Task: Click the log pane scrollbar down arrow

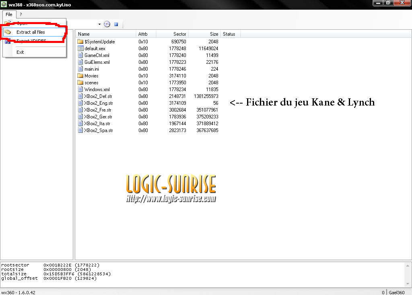Action: click(x=408, y=284)
